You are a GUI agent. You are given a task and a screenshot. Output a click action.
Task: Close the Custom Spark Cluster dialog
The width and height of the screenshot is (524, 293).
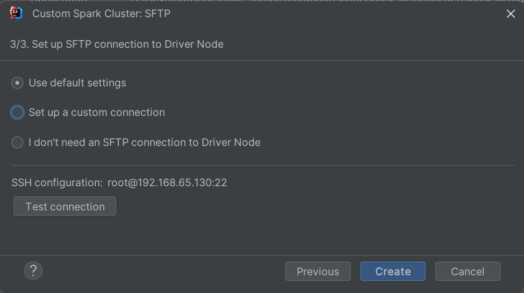tap(511, 14)
